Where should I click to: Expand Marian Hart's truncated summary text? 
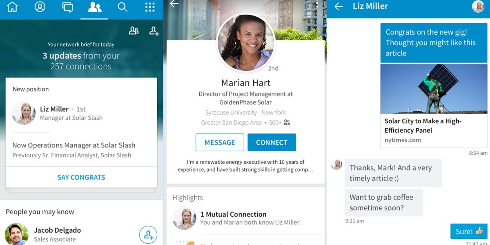[x=246, y=166]
